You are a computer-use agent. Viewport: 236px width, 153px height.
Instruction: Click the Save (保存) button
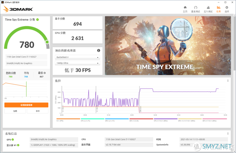click(x=38, y=111)
